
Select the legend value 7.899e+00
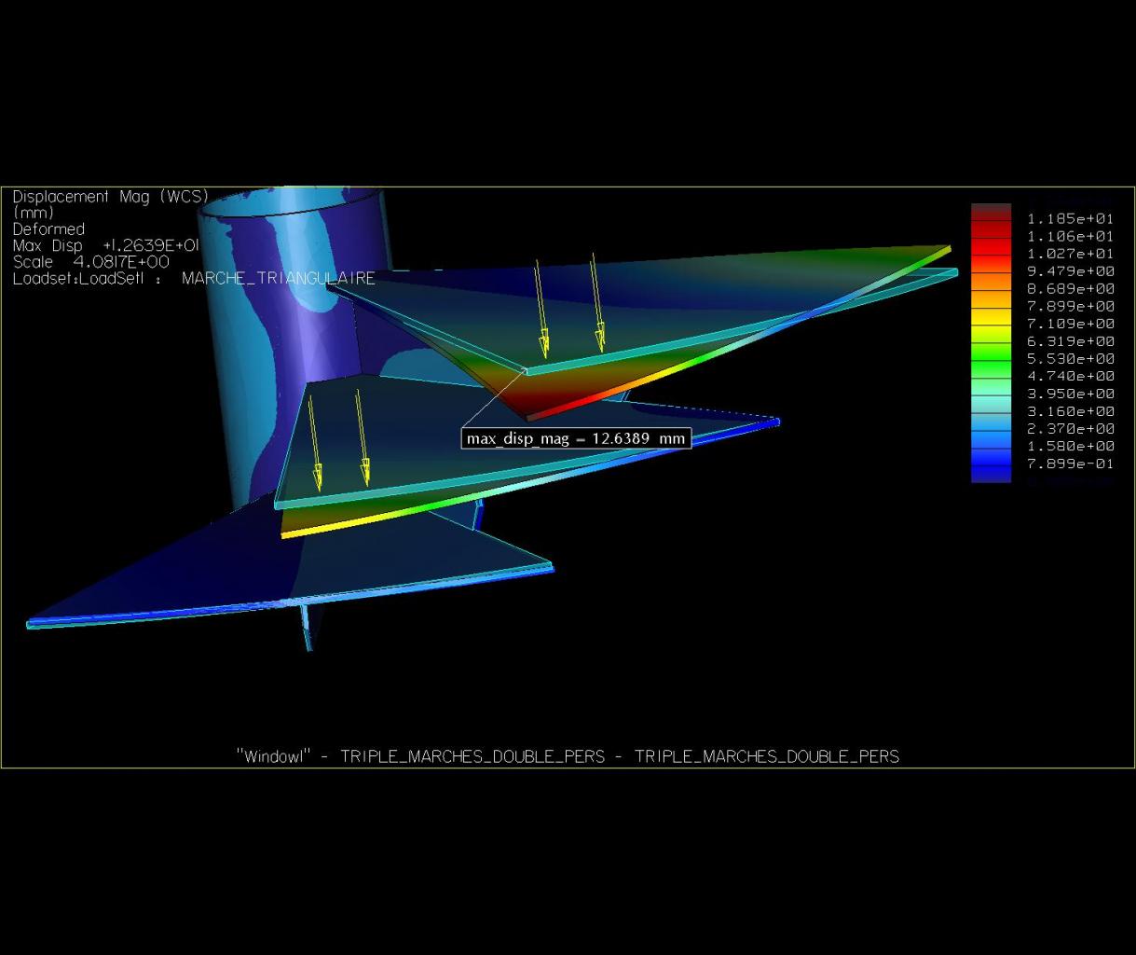click(x=1070, y=306)
